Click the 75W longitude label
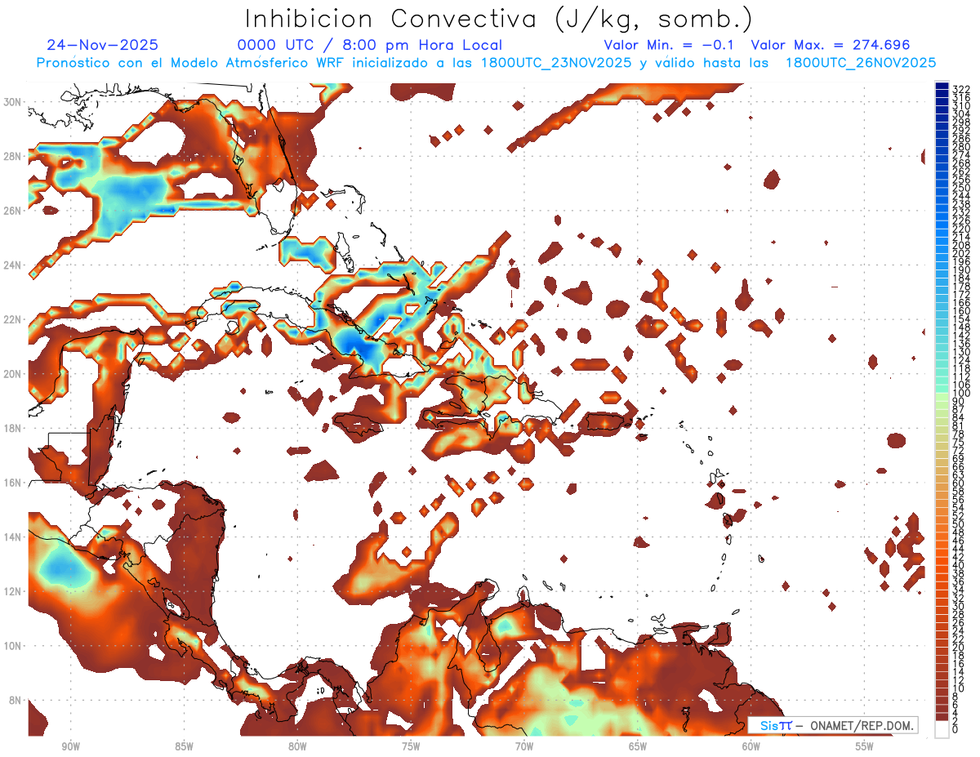Image resolution: width=980 pixels, height=757 pixels. [411, 746]
